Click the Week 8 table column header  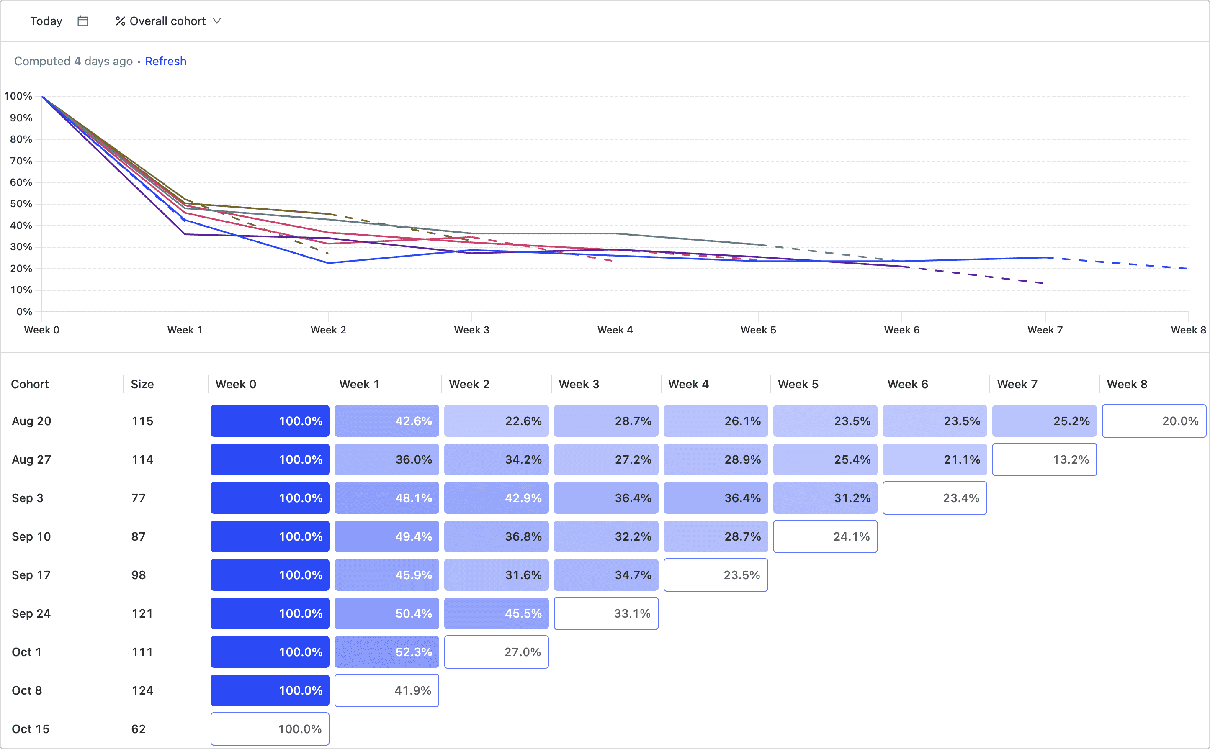pos(1127,384)
